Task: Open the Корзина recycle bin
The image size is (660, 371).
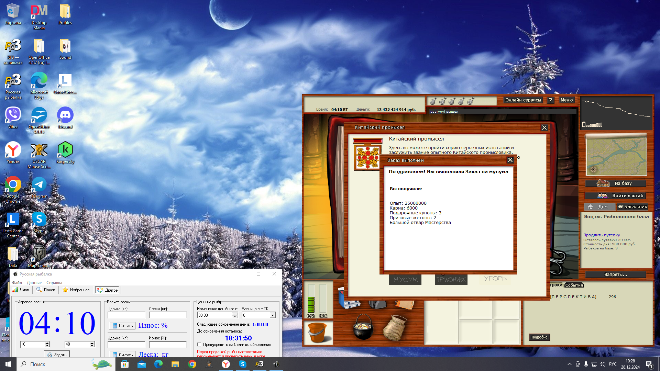Action: [x=13, y=14]
